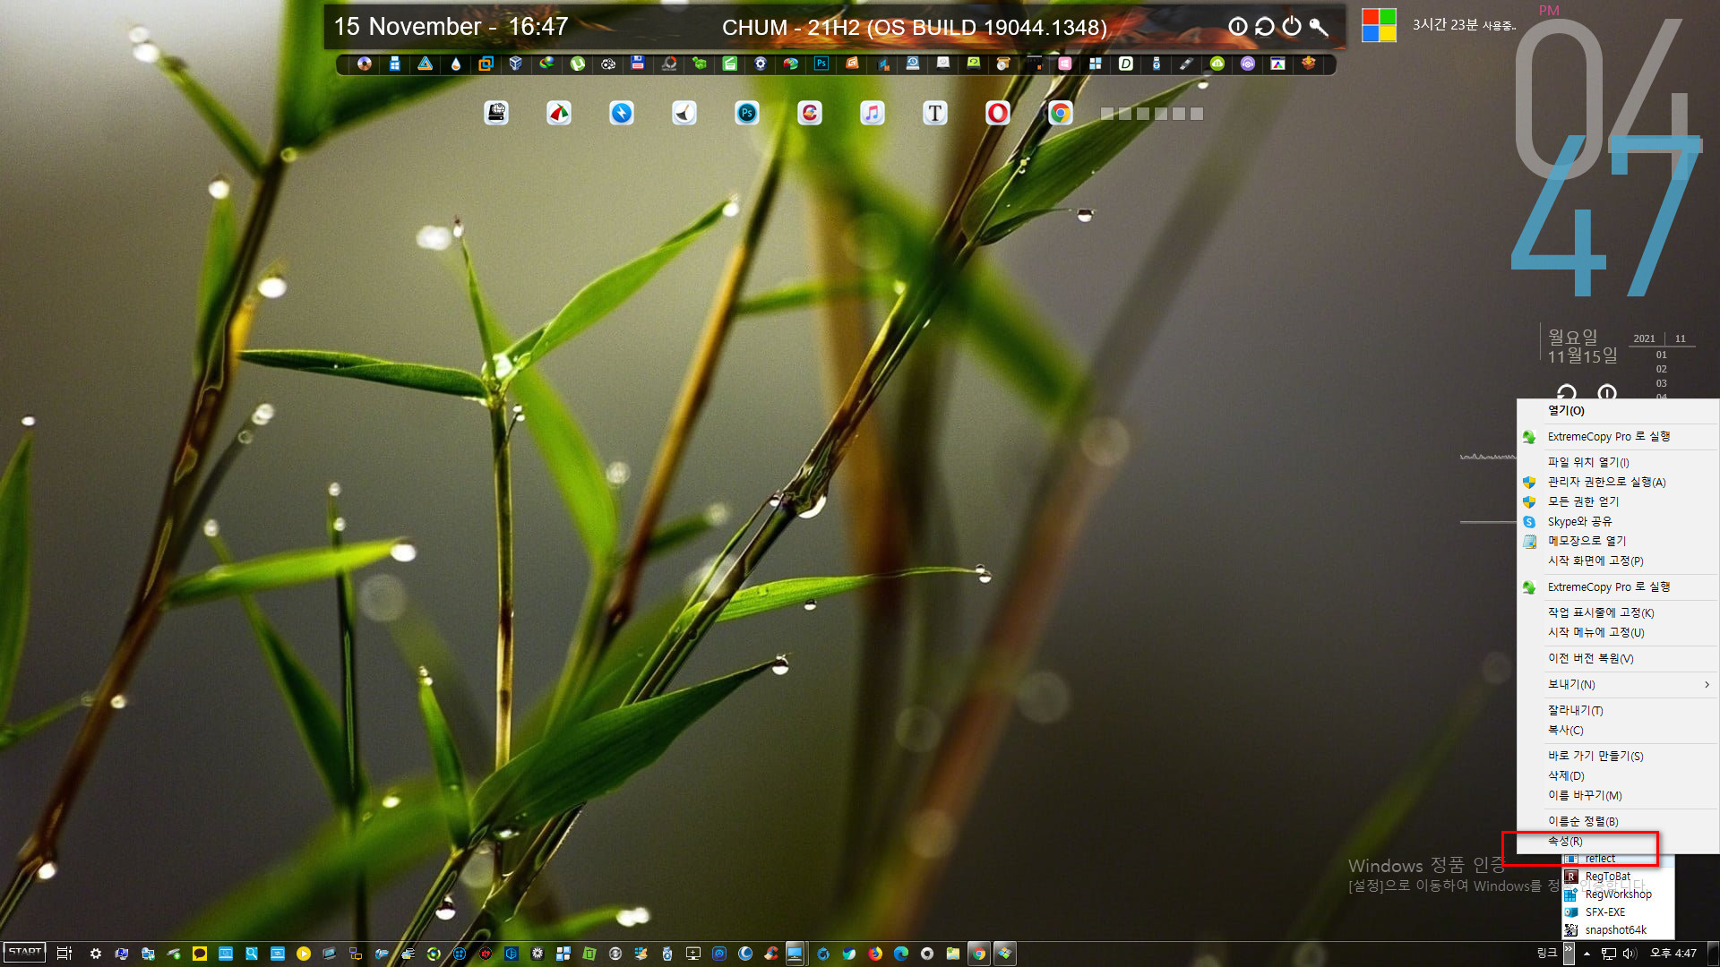The height and width of the screenshot is (967, 1720).
Task: Show hidden system tray icons
Action: pos(1587,954)
